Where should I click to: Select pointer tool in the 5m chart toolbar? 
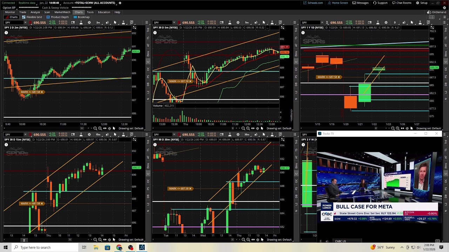(264, 22)
